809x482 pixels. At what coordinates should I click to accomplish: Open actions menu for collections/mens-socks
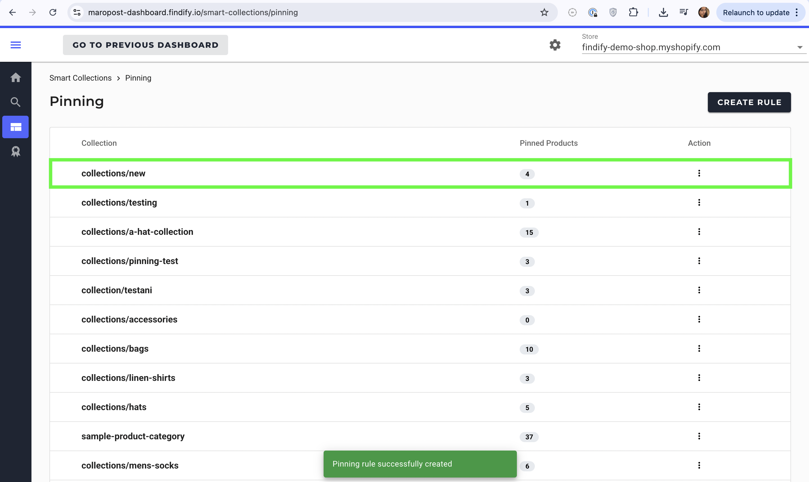click(x=699, y=465)
